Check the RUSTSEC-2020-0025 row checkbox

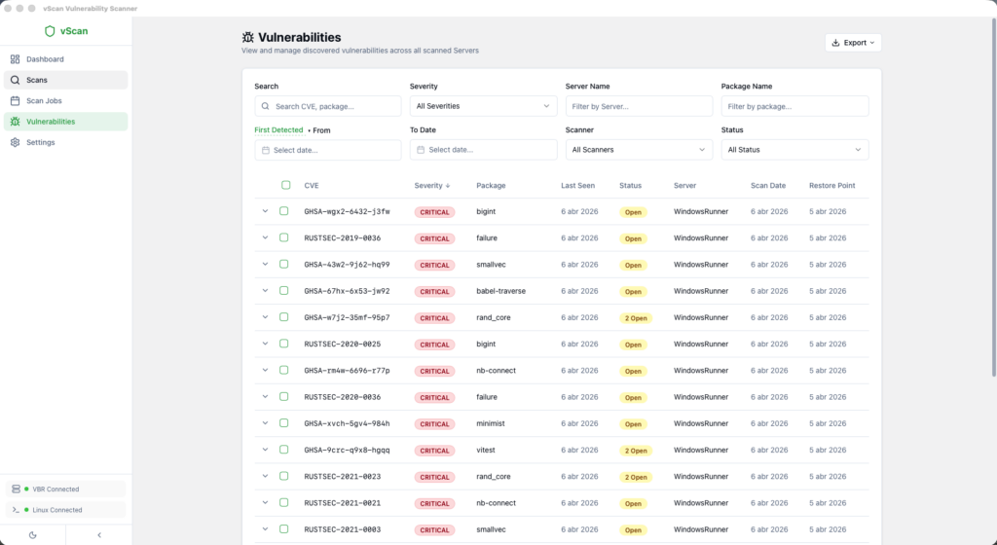[284, 344]
